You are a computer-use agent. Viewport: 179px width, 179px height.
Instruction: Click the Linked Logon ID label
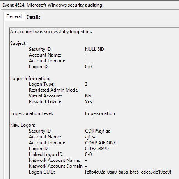[x=46, y=154]
